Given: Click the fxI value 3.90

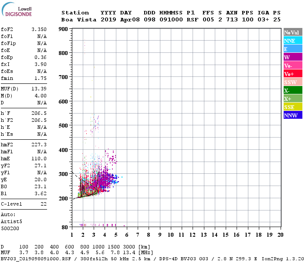Looking at the screenshot, I should tap(41, 65).
